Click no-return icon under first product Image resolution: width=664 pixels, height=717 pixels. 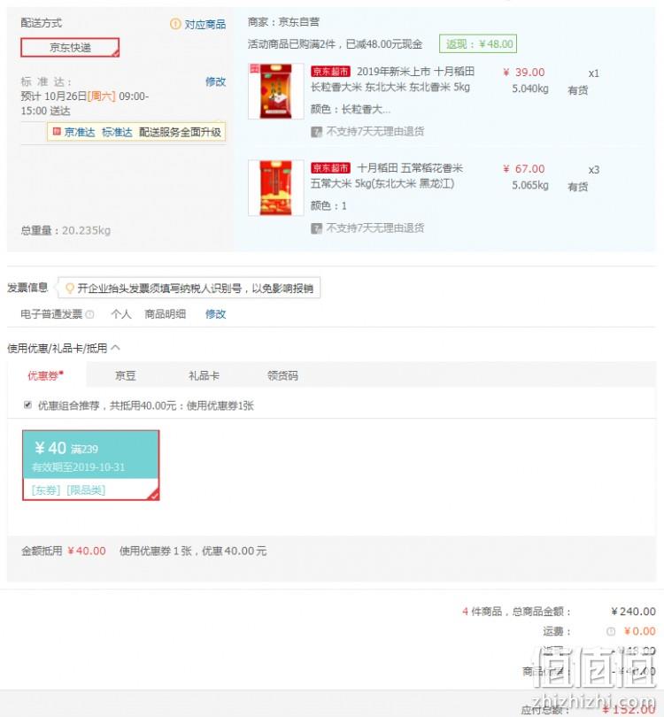tap(316, 132)
